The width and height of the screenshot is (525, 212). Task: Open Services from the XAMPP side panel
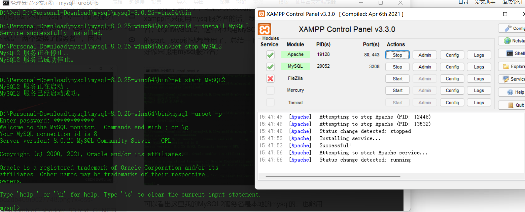tap(512, 79)
